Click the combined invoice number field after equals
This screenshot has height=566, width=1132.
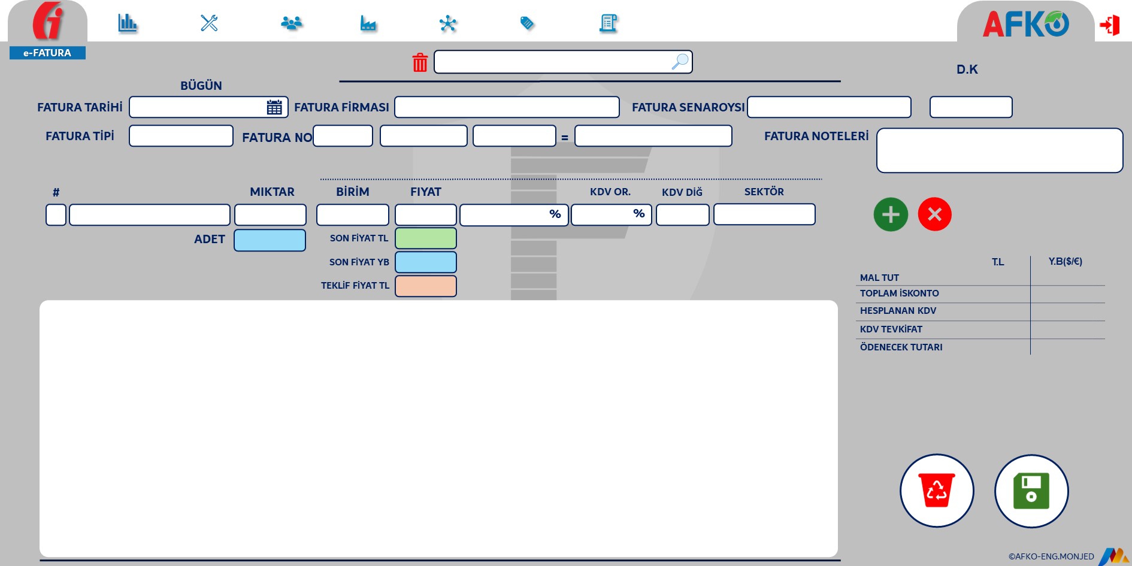653,136
